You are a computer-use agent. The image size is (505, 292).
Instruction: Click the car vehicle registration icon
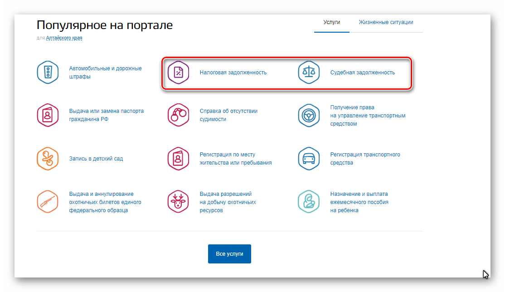pos(309,159)
